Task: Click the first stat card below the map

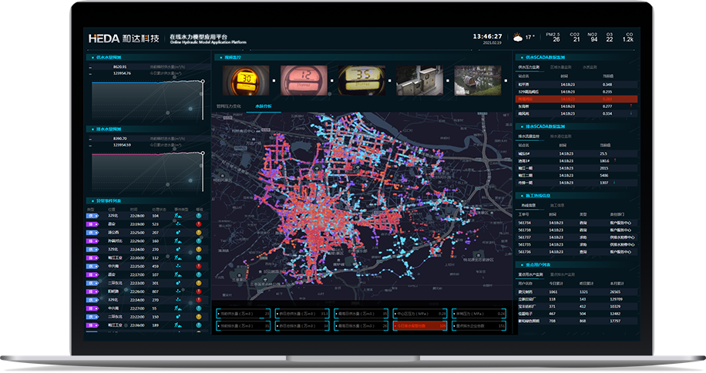Action: click(x=242, y=314)
